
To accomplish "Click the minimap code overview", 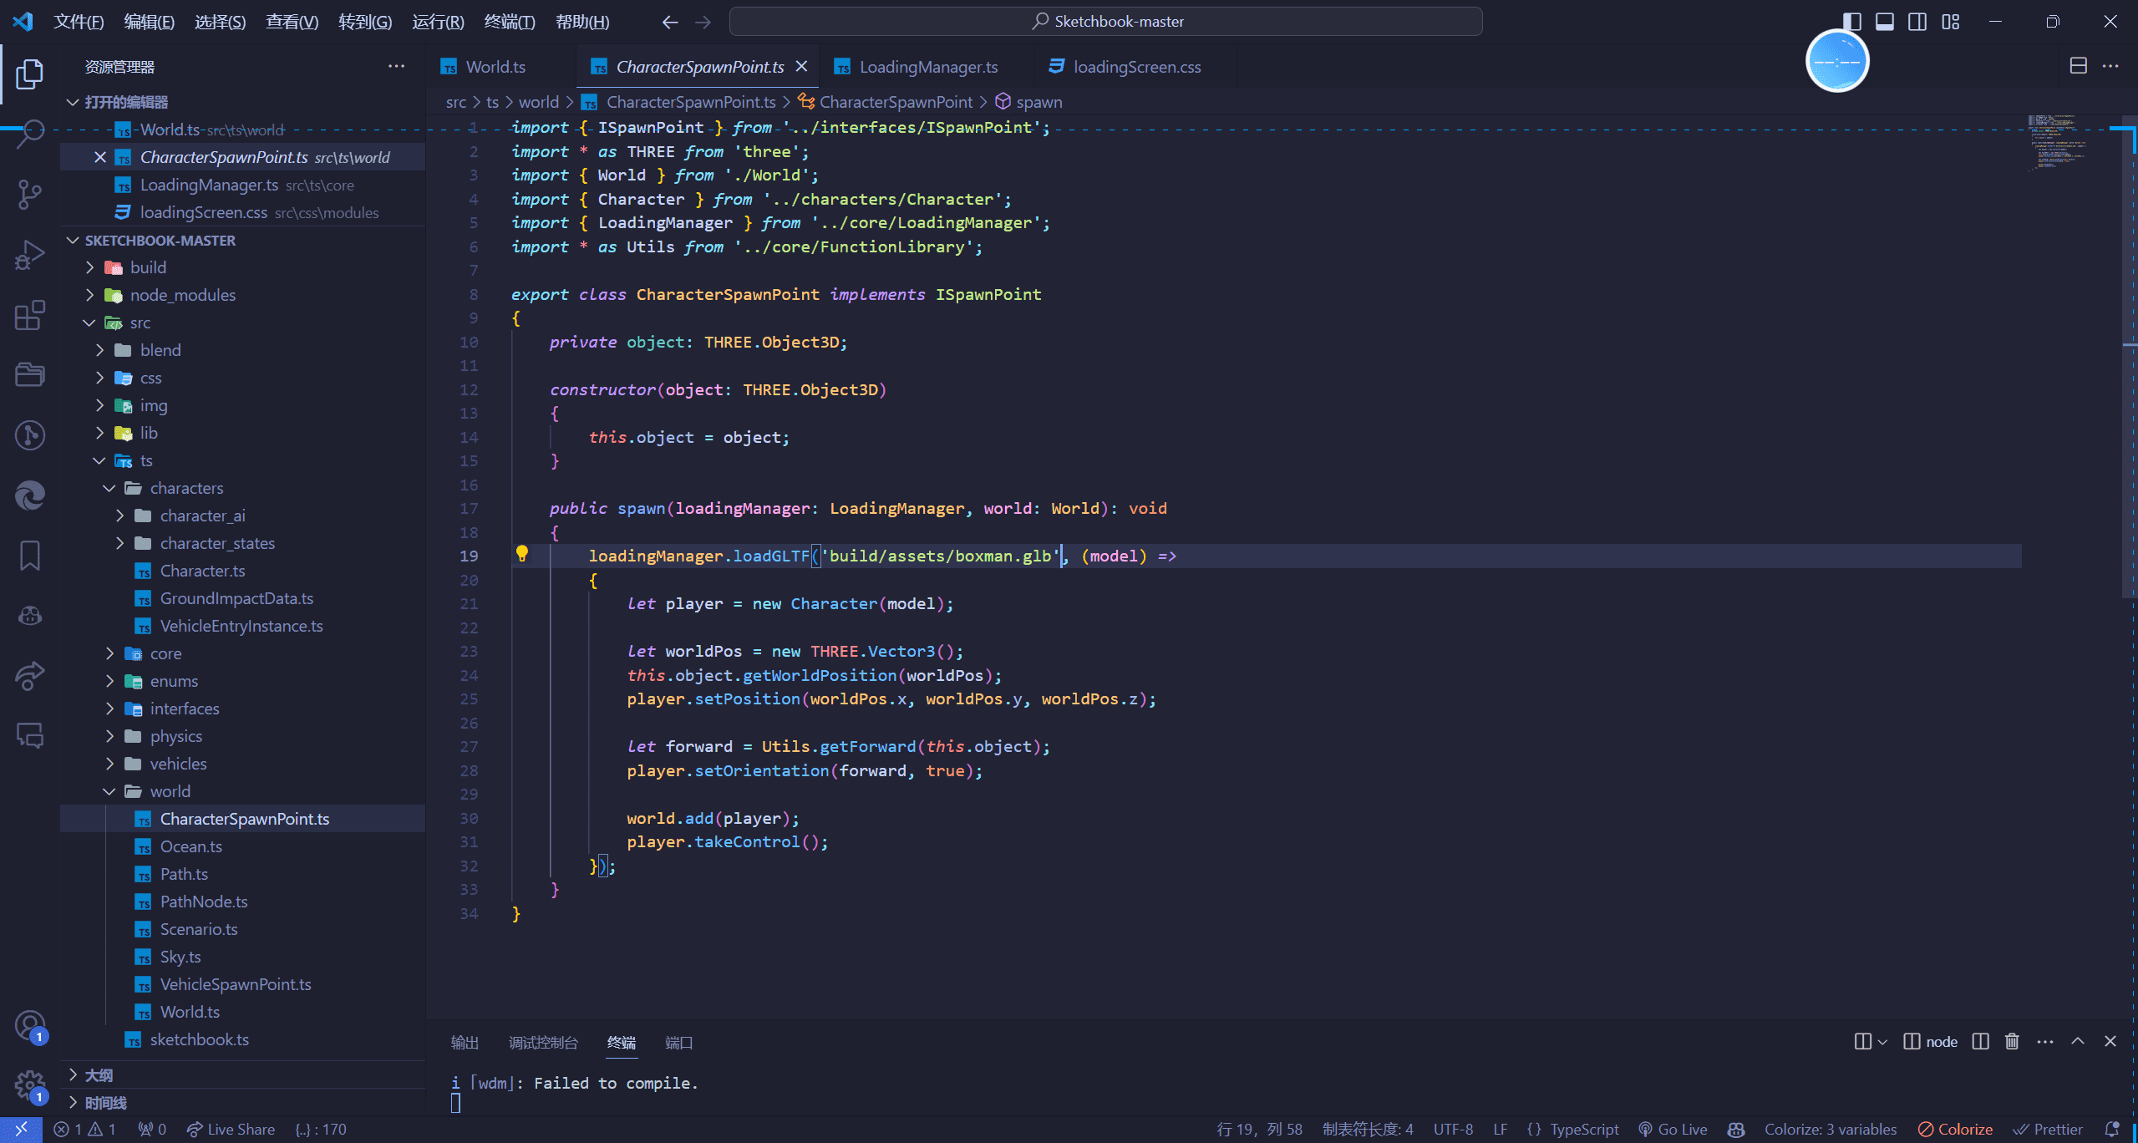I will tap(2059, 143).
